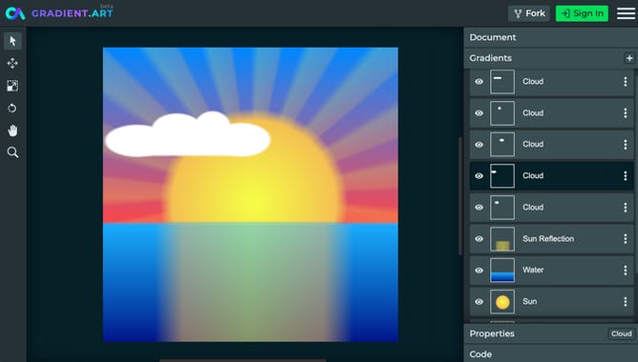Select the pointer selection tool
Viewport: 638px width, 362px height.
tap(12, 41)
